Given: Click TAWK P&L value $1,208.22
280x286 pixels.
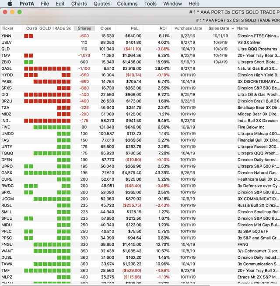Looking at the screenshot, I should tap(132, 264).
